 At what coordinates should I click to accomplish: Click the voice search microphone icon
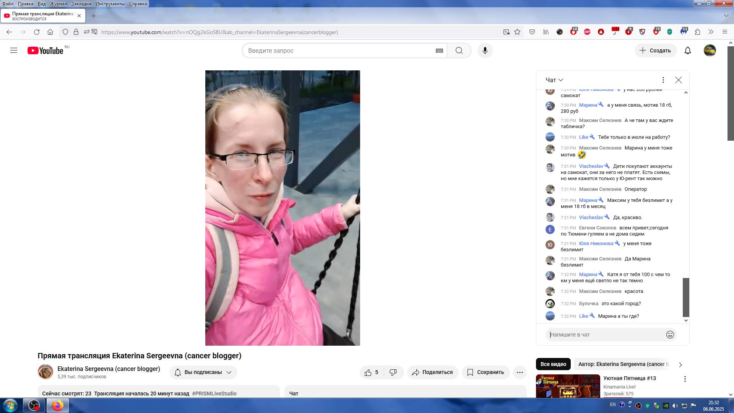point(485,50)
